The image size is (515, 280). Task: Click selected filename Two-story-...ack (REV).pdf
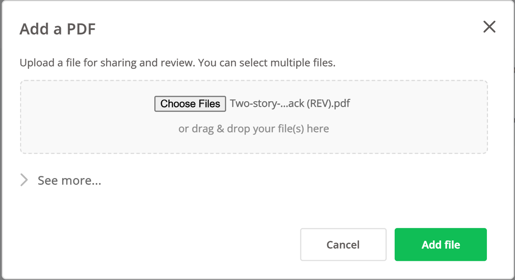click(x=290, y=104)
